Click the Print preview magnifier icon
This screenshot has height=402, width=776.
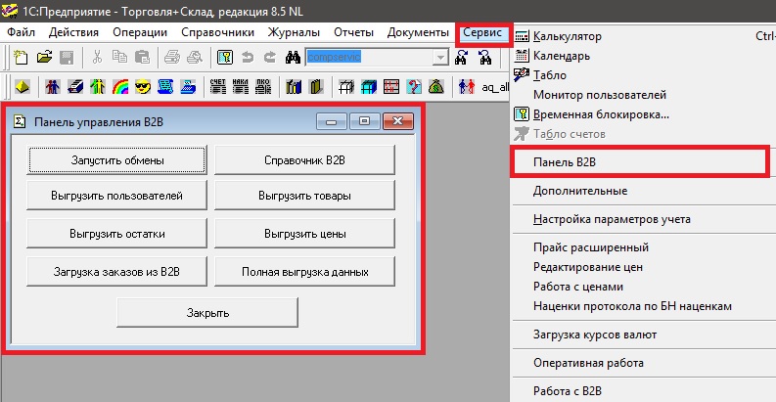tap(195, 58)
